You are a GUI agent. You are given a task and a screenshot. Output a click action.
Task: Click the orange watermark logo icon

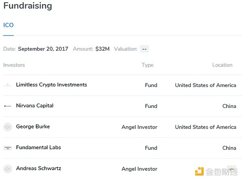pos(200,172)
